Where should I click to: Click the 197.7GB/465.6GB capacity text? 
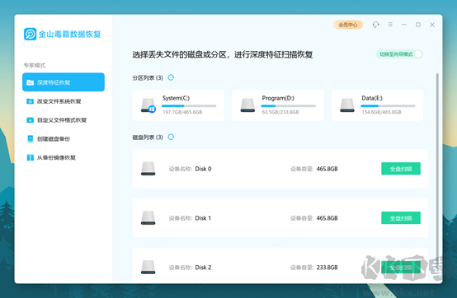(182, 112)
